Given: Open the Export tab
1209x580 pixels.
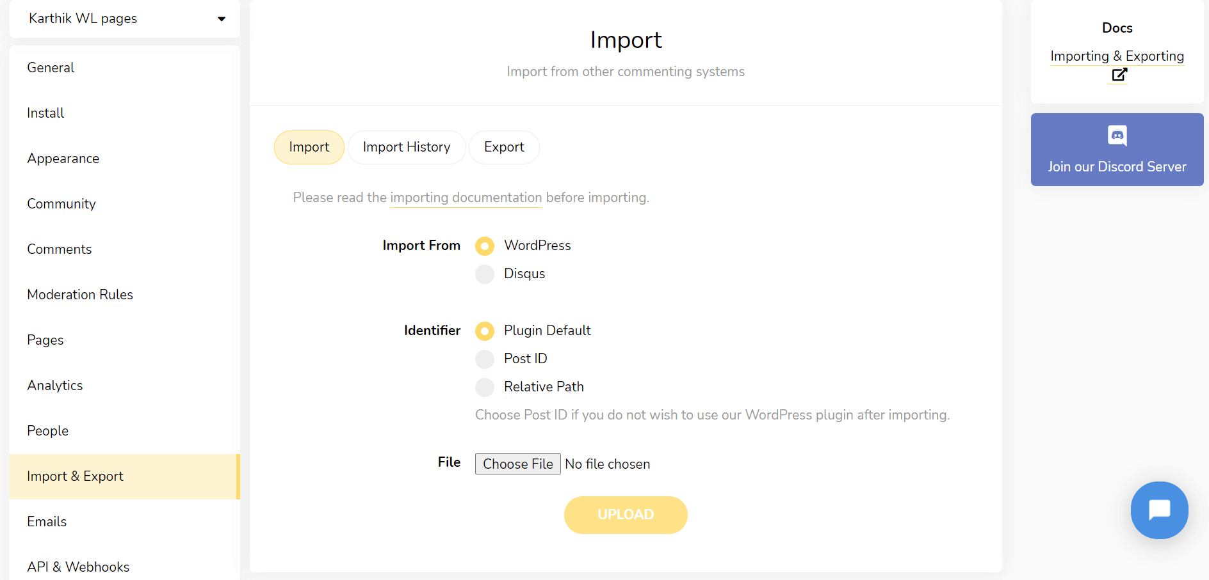Looking at the screenshot, I should (504, 147).
